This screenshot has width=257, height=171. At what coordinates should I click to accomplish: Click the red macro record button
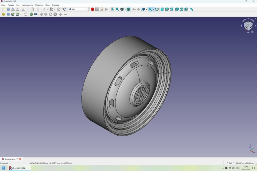tap(92, 9)
